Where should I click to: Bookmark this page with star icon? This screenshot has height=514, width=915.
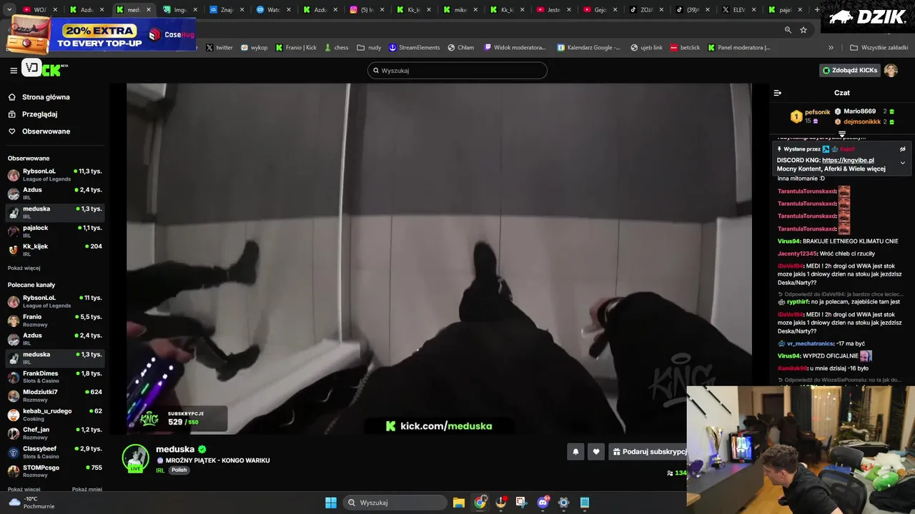point(803,30)
